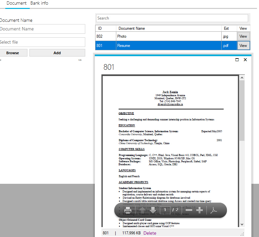Sort by Document Name column header

(x=168, y=28)
